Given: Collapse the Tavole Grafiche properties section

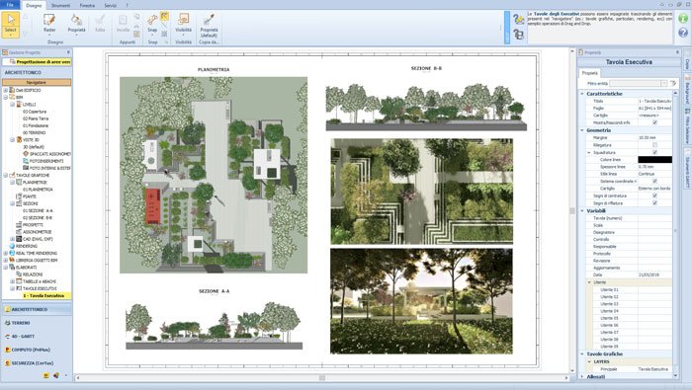Looking at the screenshot, I should point(582,353).
